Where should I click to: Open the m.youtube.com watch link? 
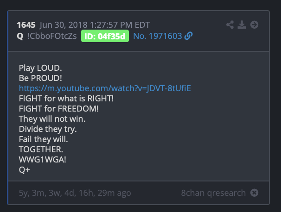point(105,88)
